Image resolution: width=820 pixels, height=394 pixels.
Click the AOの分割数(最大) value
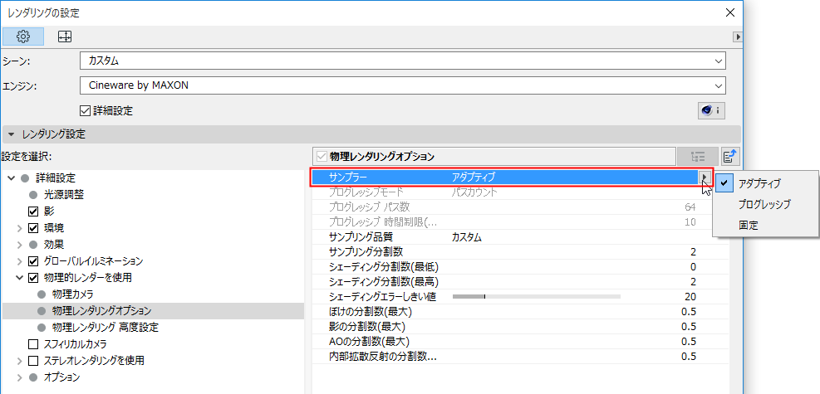(689, 342)
